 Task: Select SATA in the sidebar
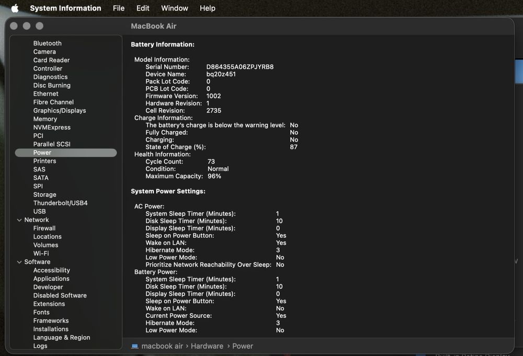[x=41, y=178]
